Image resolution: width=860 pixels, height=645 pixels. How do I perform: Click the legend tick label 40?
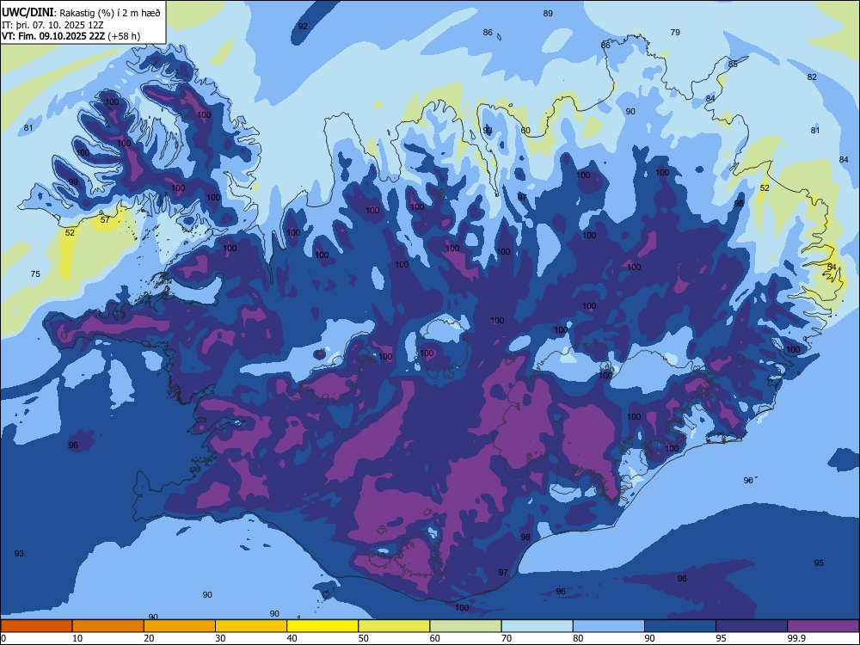coord(292,638)
